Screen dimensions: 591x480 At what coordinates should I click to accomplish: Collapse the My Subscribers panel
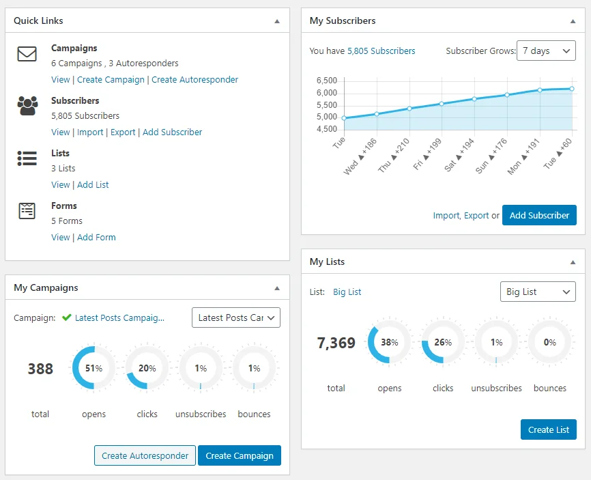[x=573, y=20]
